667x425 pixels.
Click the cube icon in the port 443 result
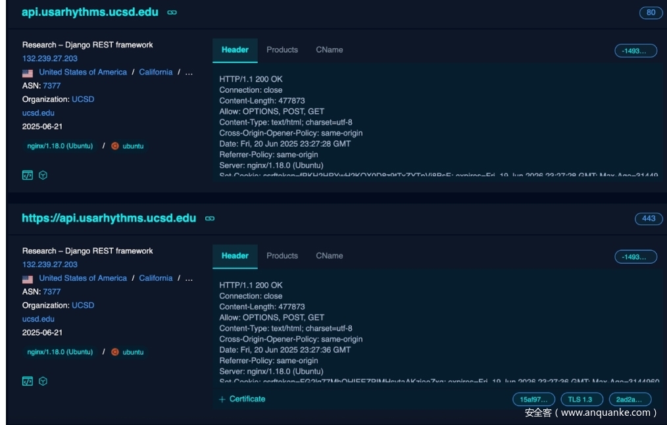43,381
